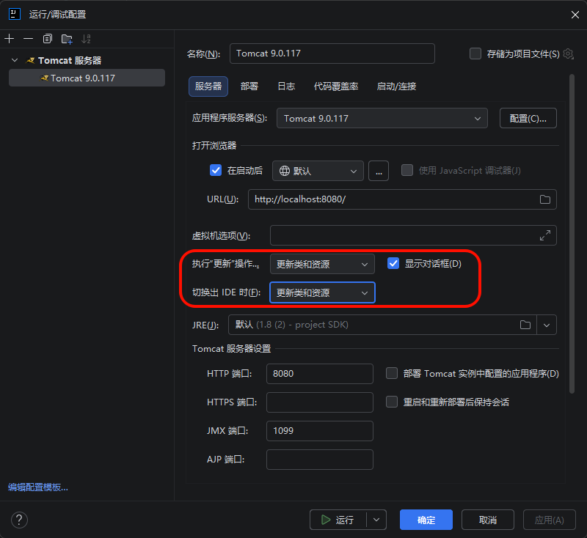
Task: Open the application server dropdown
Action: [x=382, y=118]
